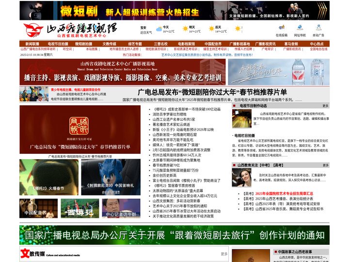Screen dimensions: 349x262
Task: Click the recording studio thumbnail under 电视节目制作动态
Action: tap(242, 119)
